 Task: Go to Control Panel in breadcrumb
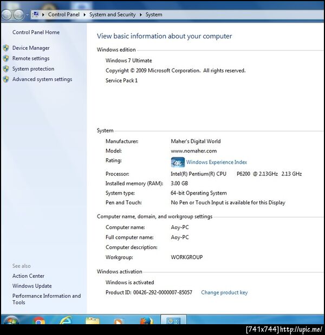click(63, 15)
